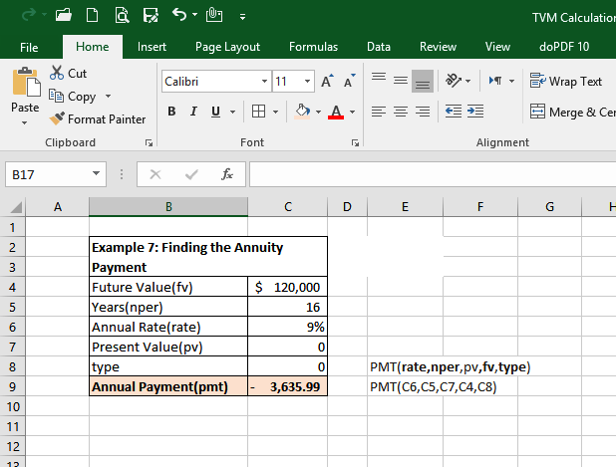Viewport: 616px width, 467px height.
Task: Apply red Font Color
Action: (x=336, y=112)
